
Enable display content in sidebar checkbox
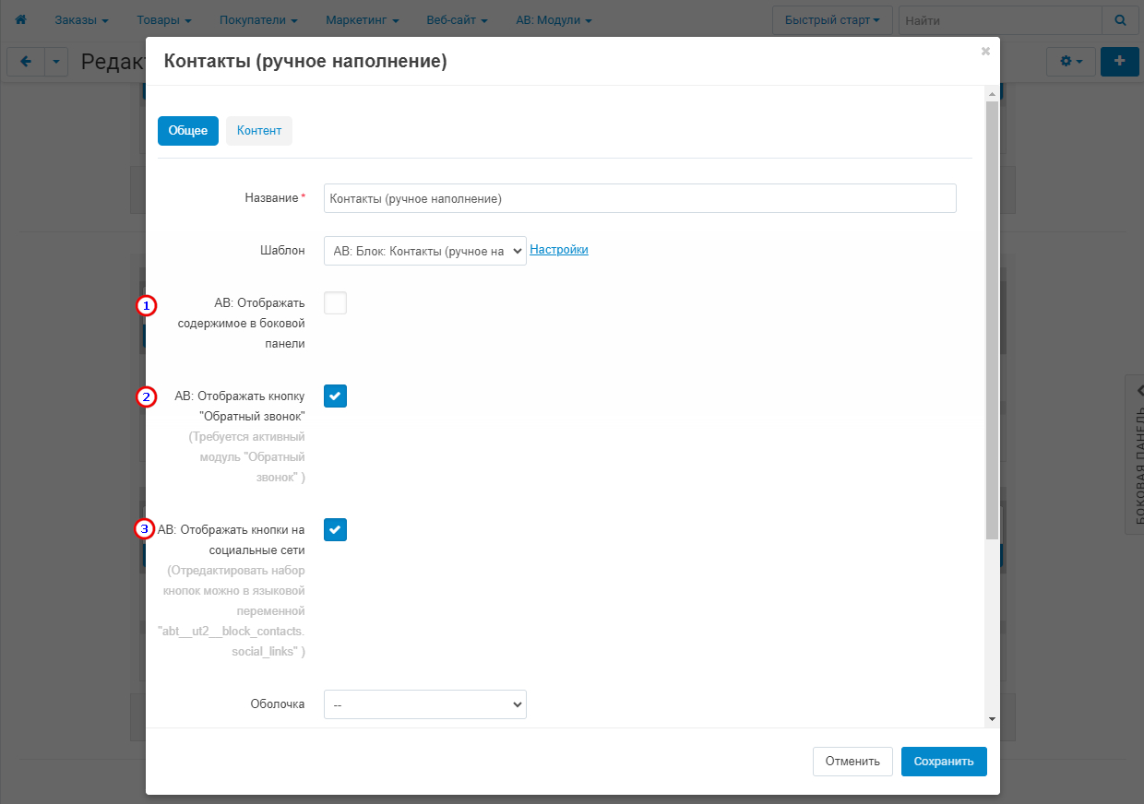335,302
